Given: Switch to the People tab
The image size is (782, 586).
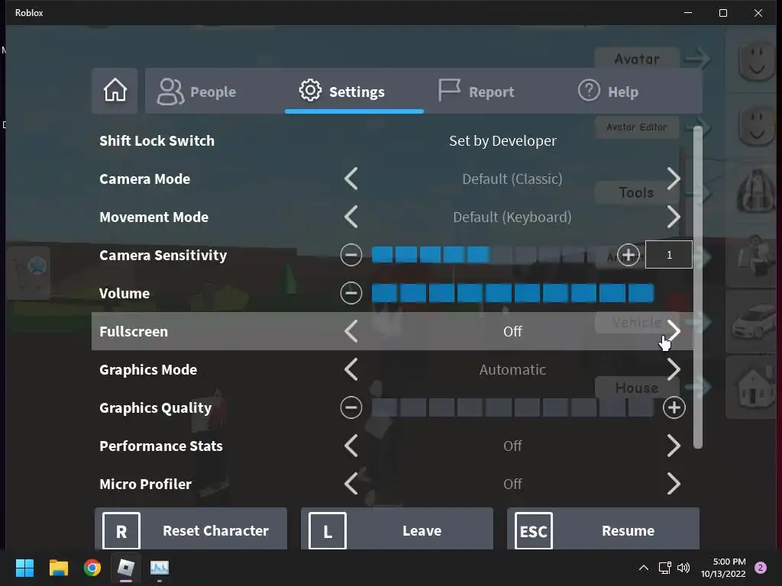Looking at the screenshot, I should pos(196,92).
